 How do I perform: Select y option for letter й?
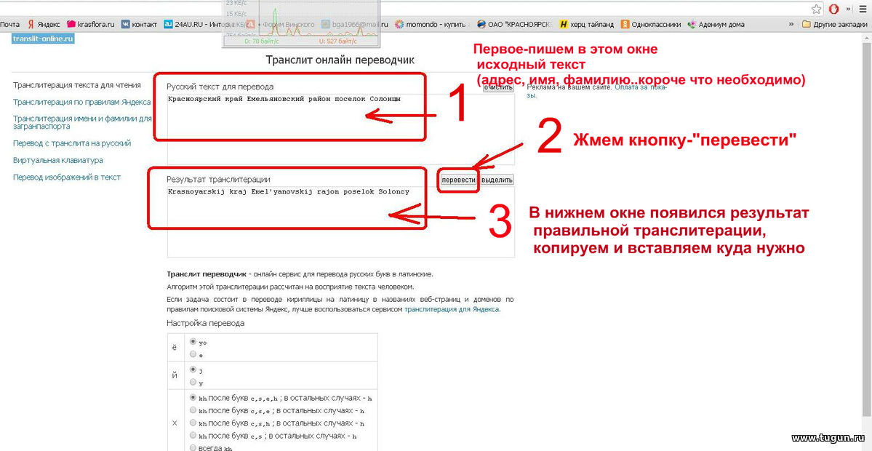pos(193,382)
